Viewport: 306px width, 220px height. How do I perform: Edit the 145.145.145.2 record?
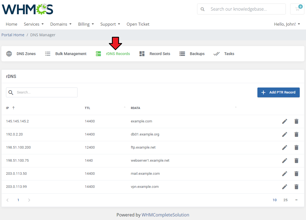(x=284, y=121)
